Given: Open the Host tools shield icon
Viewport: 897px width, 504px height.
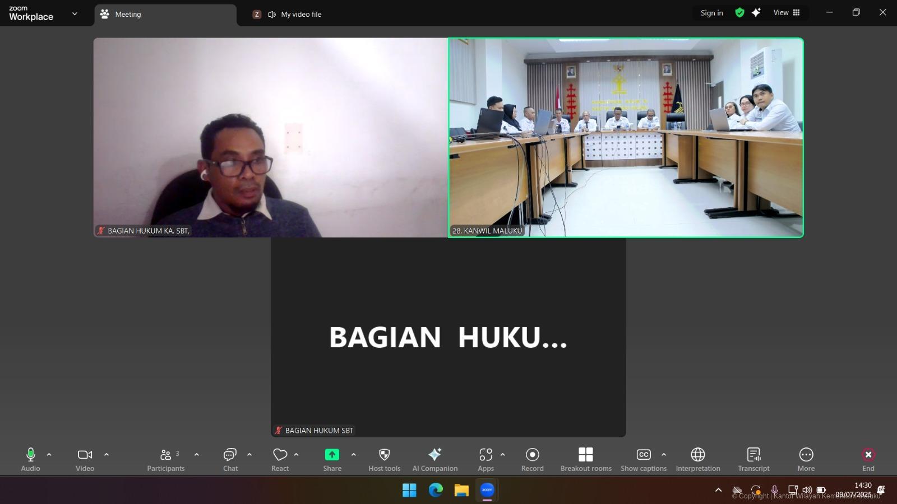Looking at the screenshot, I should tap(384, 455).
